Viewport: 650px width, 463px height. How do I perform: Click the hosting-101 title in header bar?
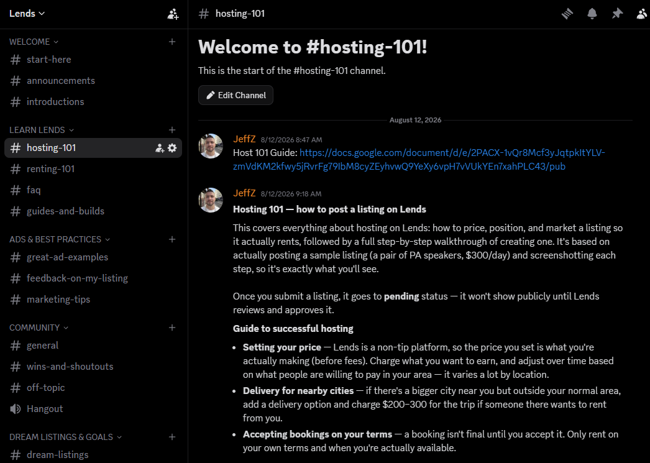[240, 14]
